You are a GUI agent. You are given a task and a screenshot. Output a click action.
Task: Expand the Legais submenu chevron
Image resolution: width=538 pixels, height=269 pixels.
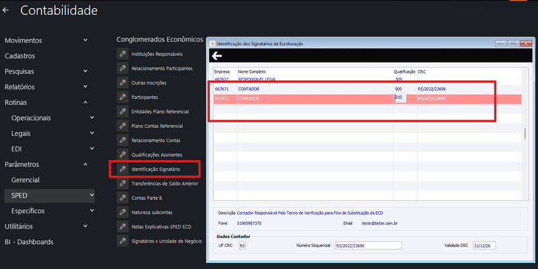pyautogui.click(x=92, y=133)
